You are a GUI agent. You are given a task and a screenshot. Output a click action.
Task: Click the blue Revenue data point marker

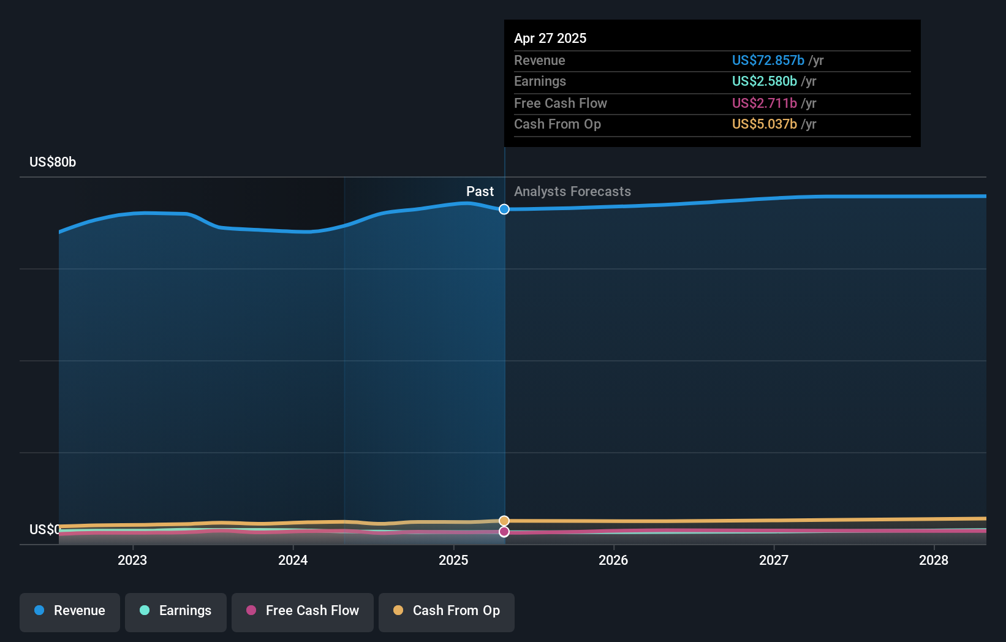[504, 210]
